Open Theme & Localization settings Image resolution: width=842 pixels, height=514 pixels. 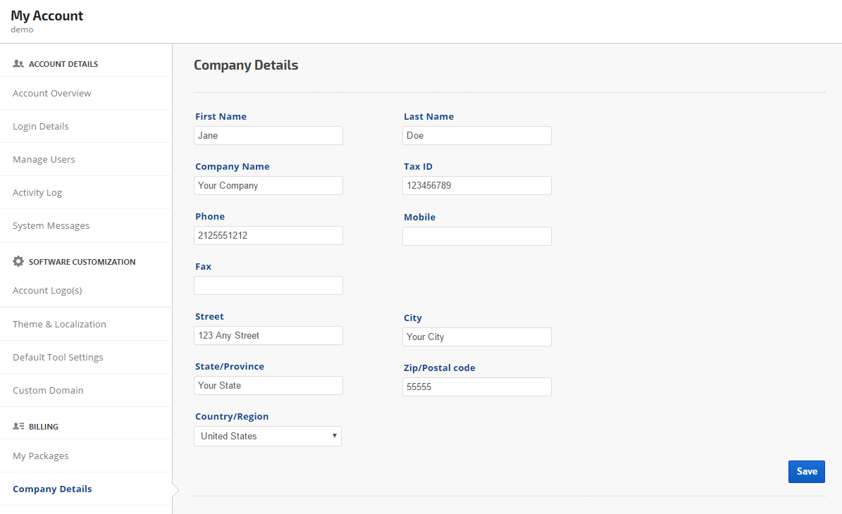(59, 324)
